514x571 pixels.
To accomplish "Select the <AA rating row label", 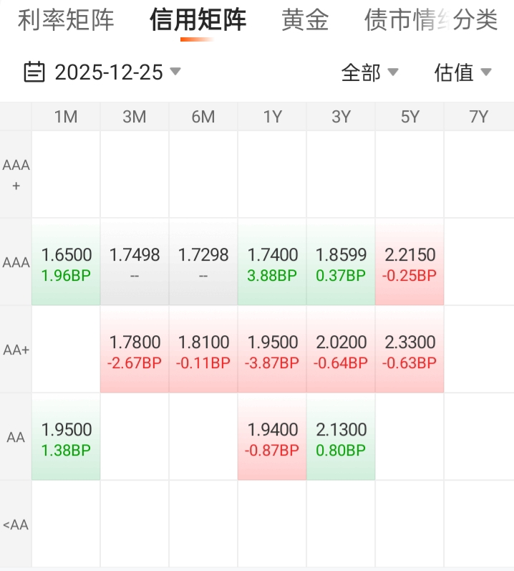I will 16,524.
